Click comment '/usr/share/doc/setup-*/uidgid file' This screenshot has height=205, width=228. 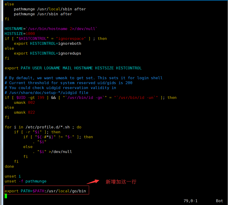click(x=46, y=93)
